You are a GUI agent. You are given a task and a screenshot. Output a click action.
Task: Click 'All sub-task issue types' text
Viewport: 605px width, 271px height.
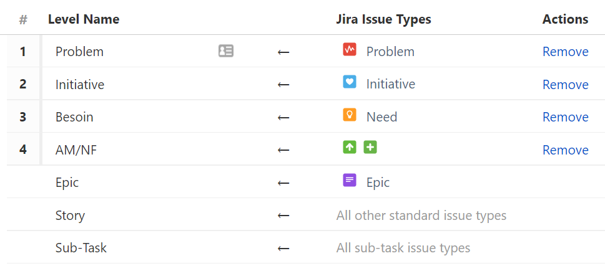(403, 248)
